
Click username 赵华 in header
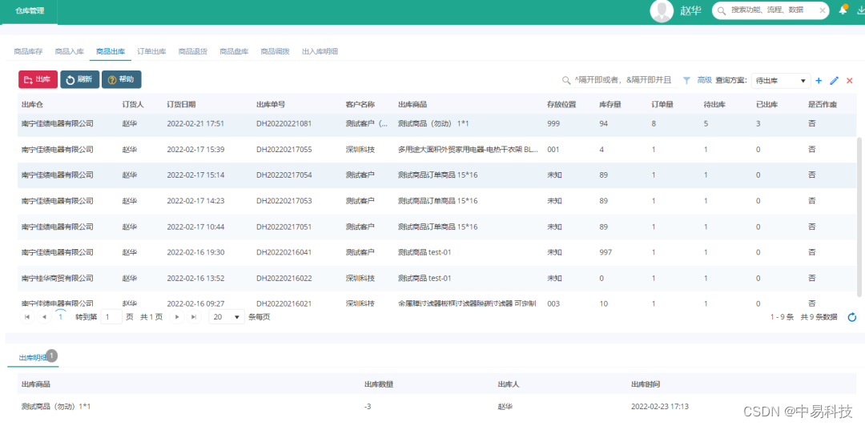tap(690, 10)
